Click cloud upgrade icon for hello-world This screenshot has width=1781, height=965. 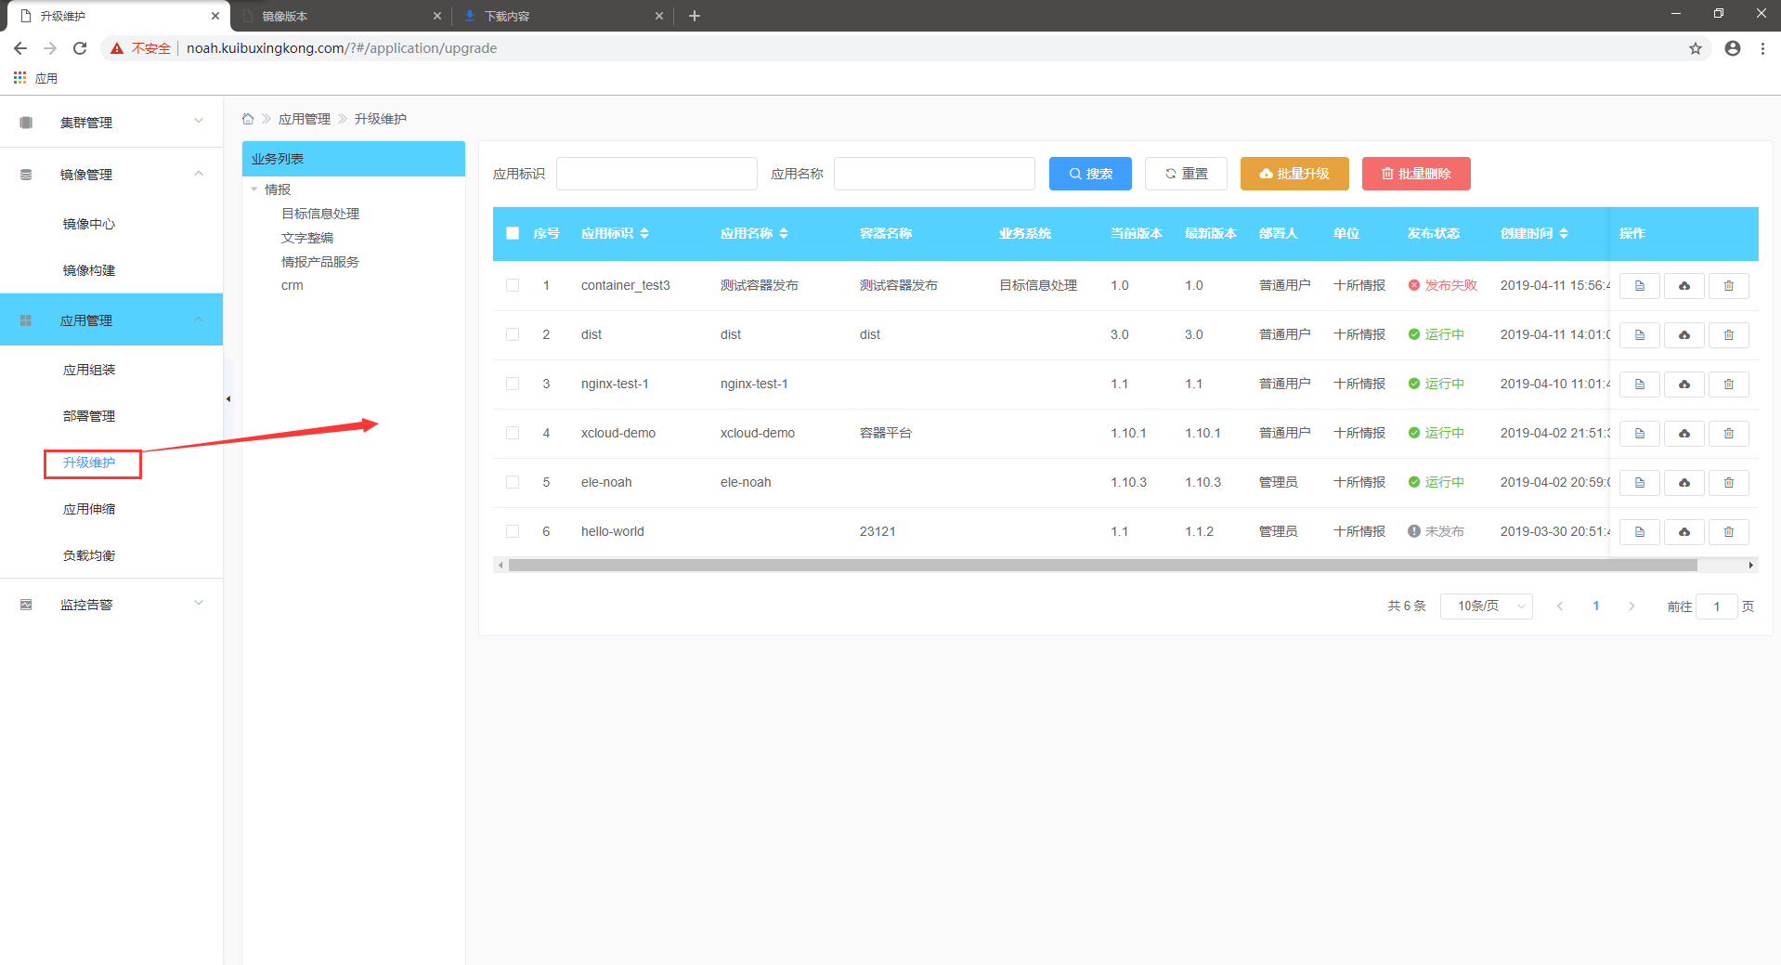1684,532
